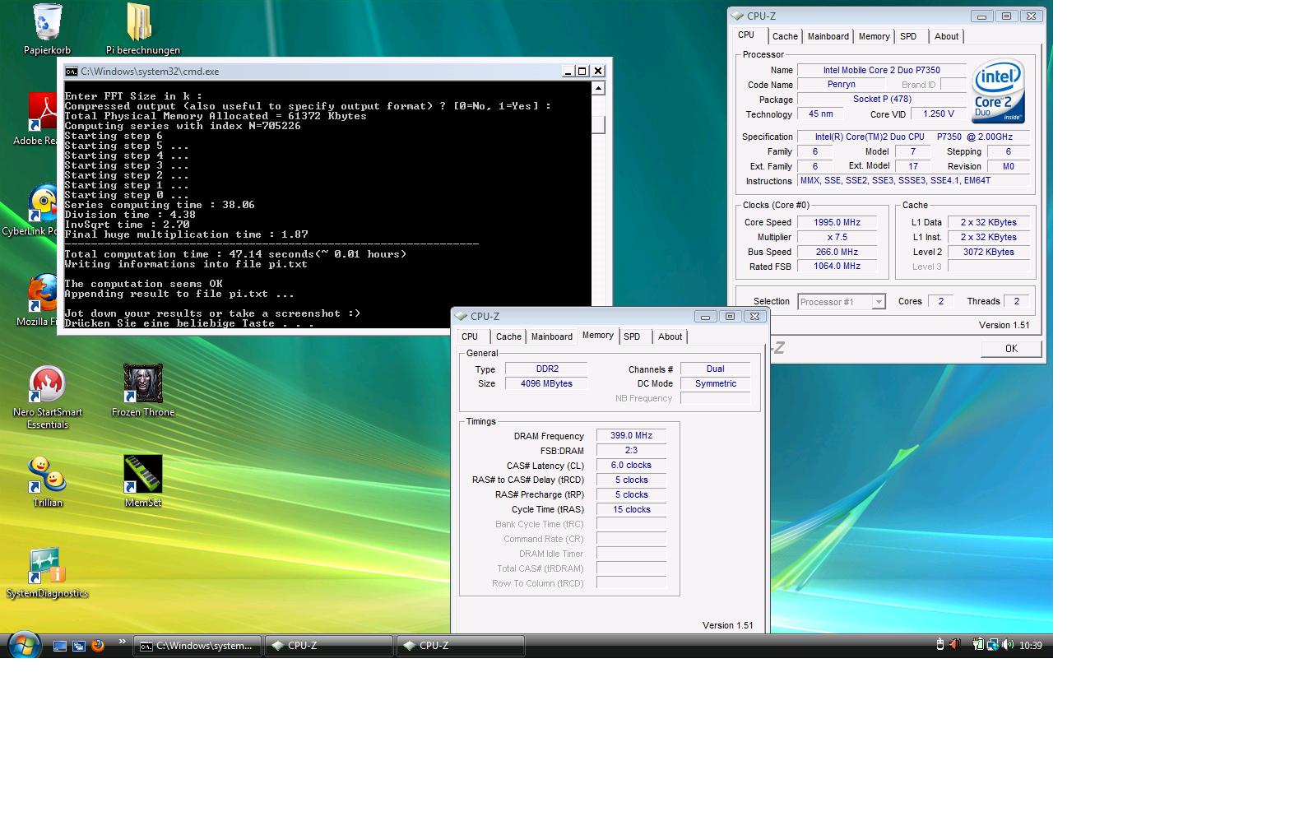
Task: Launch Firefox from the quick launch bar
Action: pyautogui.click(x=98, y=646)
